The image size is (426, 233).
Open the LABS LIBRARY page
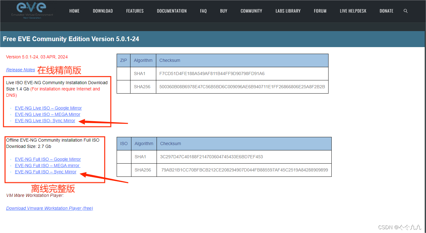[x=288, y=11]
